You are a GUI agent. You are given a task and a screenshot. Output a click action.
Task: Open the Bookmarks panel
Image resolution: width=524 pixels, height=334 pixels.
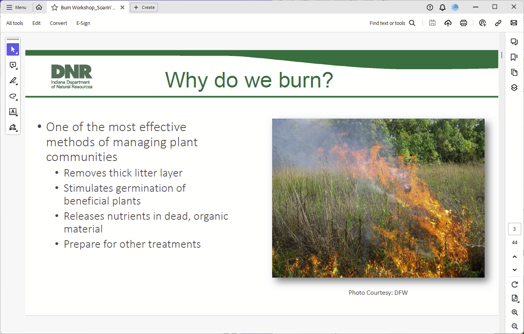(514, 57)
